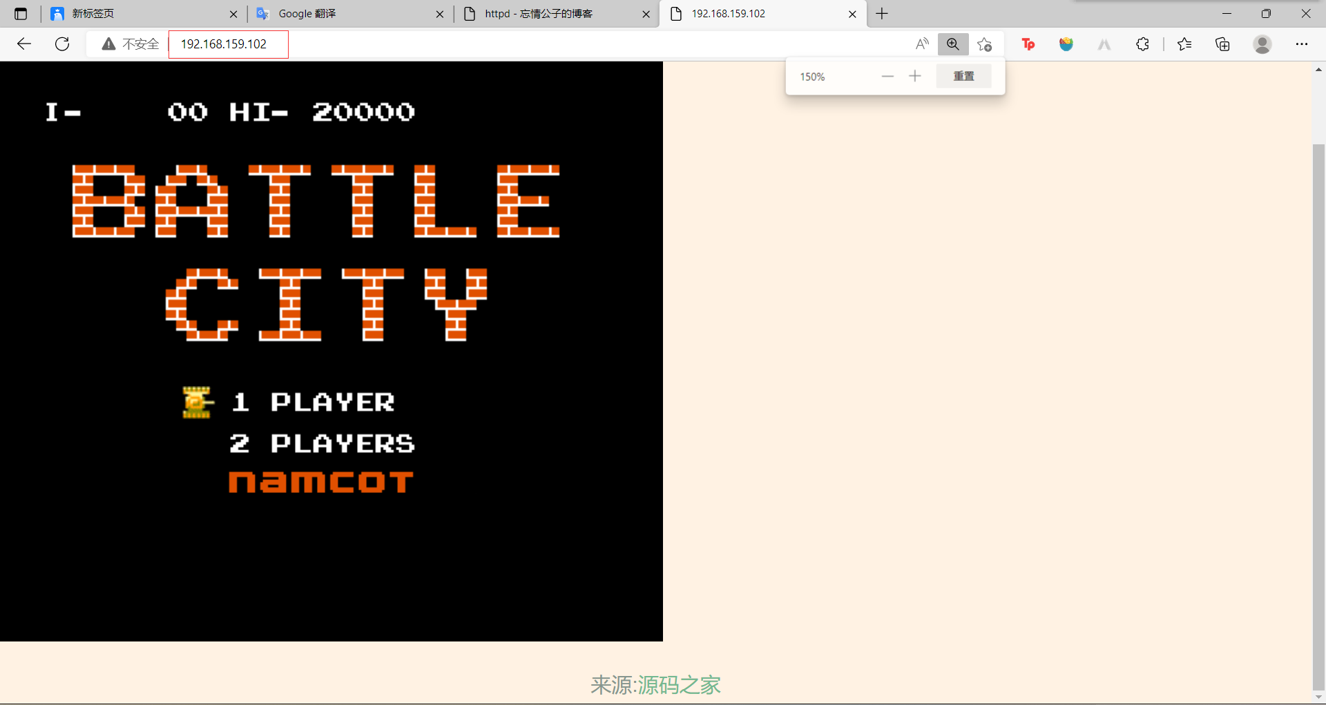
Task: Click the scrollbar up arrow
Action: coord(1318,69)
